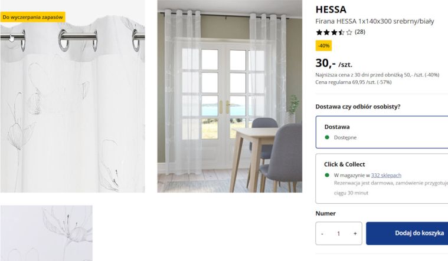Decrease quantity with the minus button
Viewport: 448px width, 261px height.
pos(322,233)
